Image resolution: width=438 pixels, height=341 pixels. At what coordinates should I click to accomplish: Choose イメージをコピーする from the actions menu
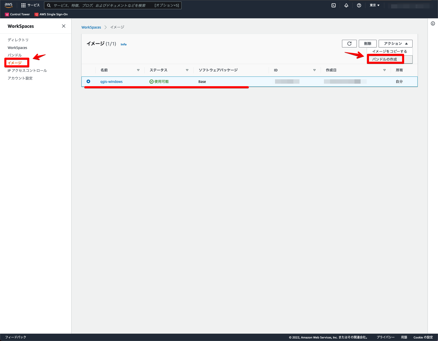(x=390, y=51)
